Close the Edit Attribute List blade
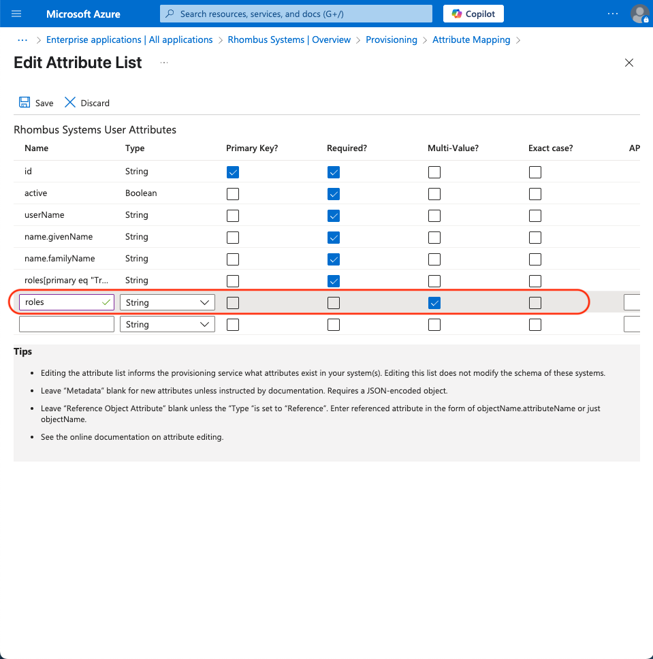This screenshot has width=653, height=659. 629,63
